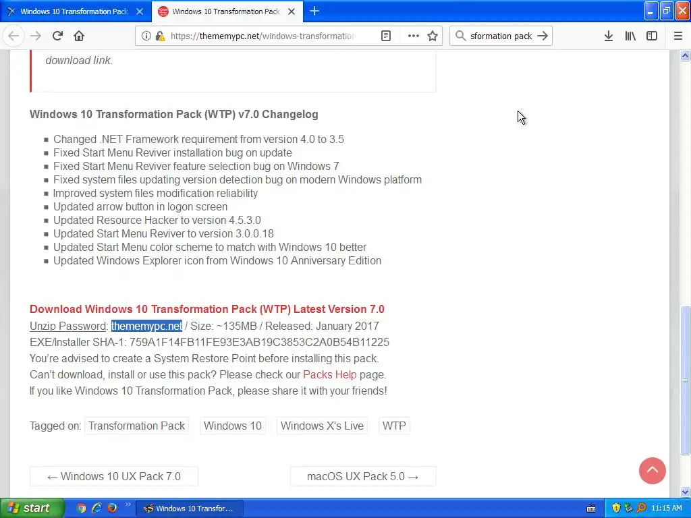Open the on-screen keyboard tray icon
Viewport: 691px width, 518px height.
pos(591,509)
